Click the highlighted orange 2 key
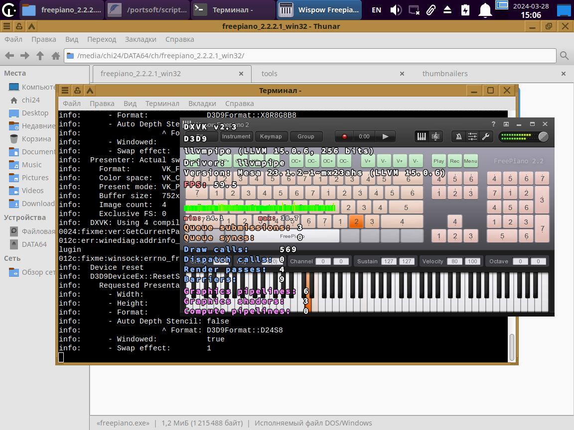The image size is (574, 430). point(356,222)
